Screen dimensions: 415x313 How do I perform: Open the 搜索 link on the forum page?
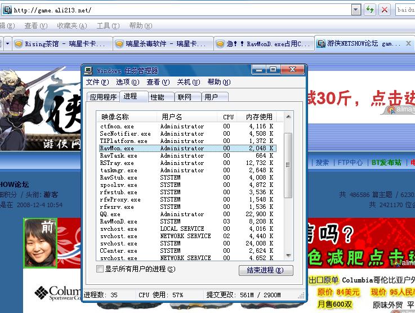322,163
